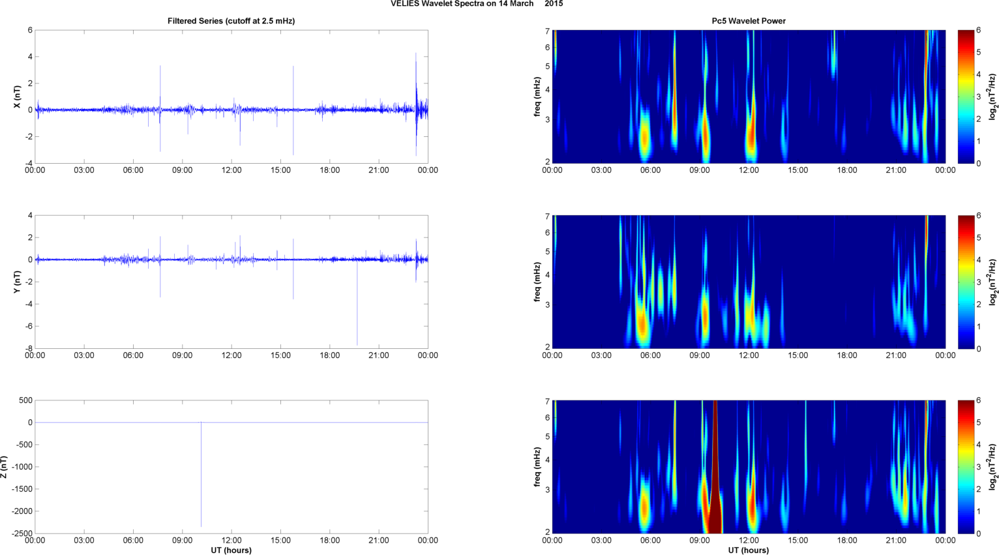
Task: Click the '12:00' tick under the X series plot
Action: (x=231, y=170)
